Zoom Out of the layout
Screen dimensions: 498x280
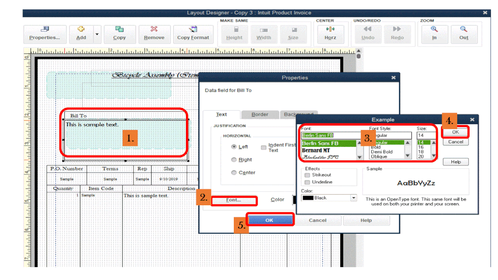pos(464,34)
